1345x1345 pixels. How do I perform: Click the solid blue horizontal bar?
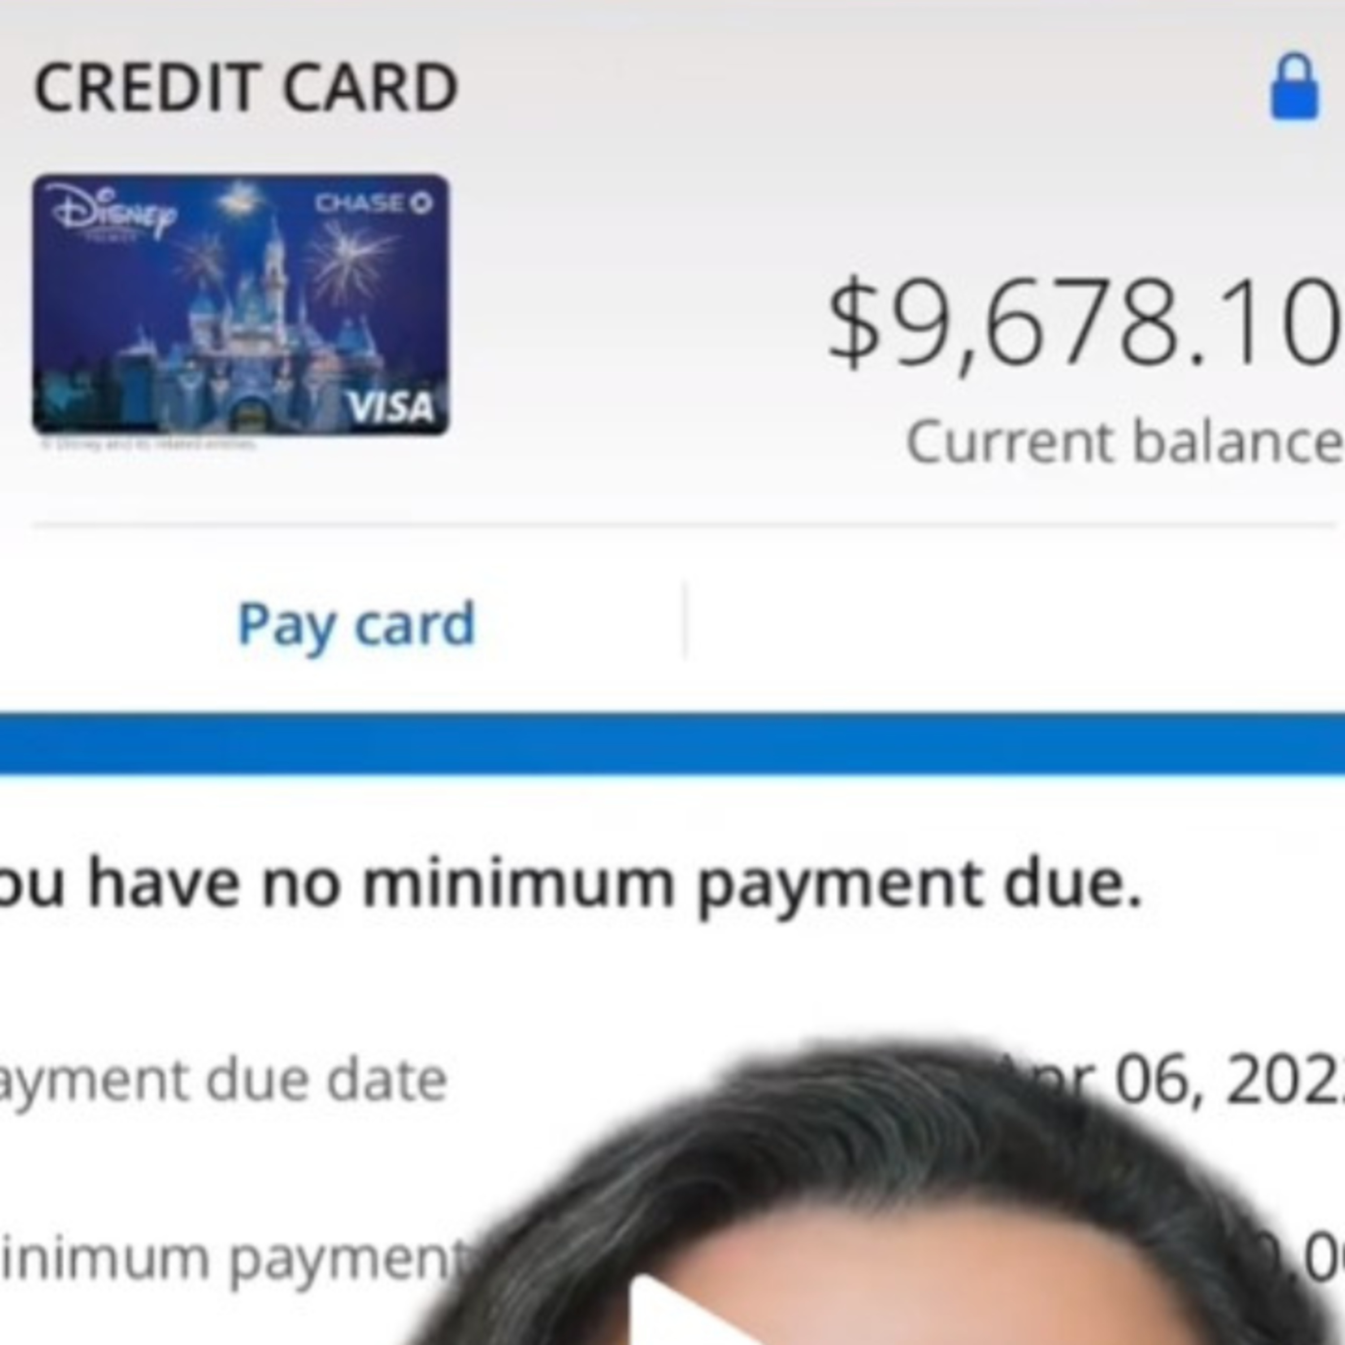(x=672, y=743)
